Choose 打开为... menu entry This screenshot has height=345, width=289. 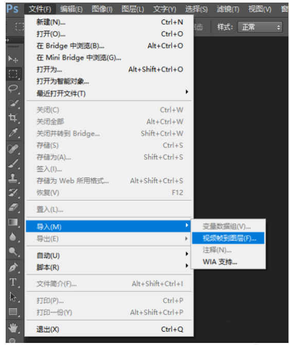[x=109, y=69]
